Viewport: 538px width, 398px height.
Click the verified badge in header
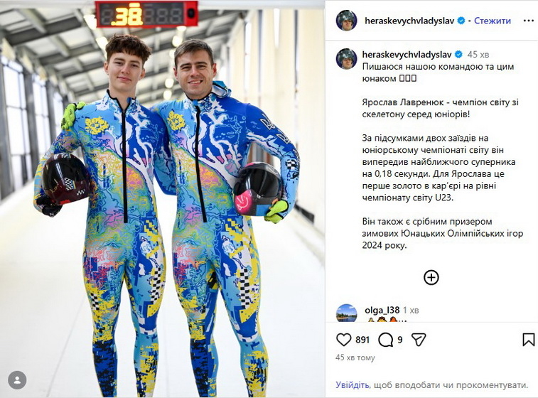tap(461, 21)
